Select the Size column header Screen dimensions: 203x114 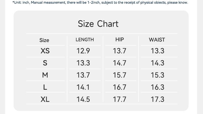click(x=44, y=40)
